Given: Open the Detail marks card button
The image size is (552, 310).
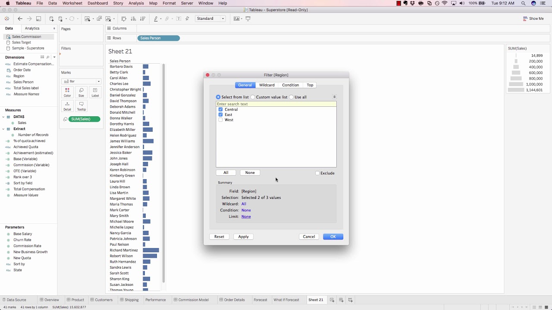Looking at the screenshot, I should (67, 106).
